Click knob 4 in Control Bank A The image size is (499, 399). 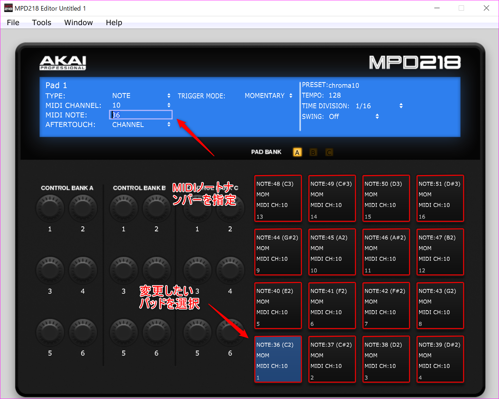click(83, 271)
